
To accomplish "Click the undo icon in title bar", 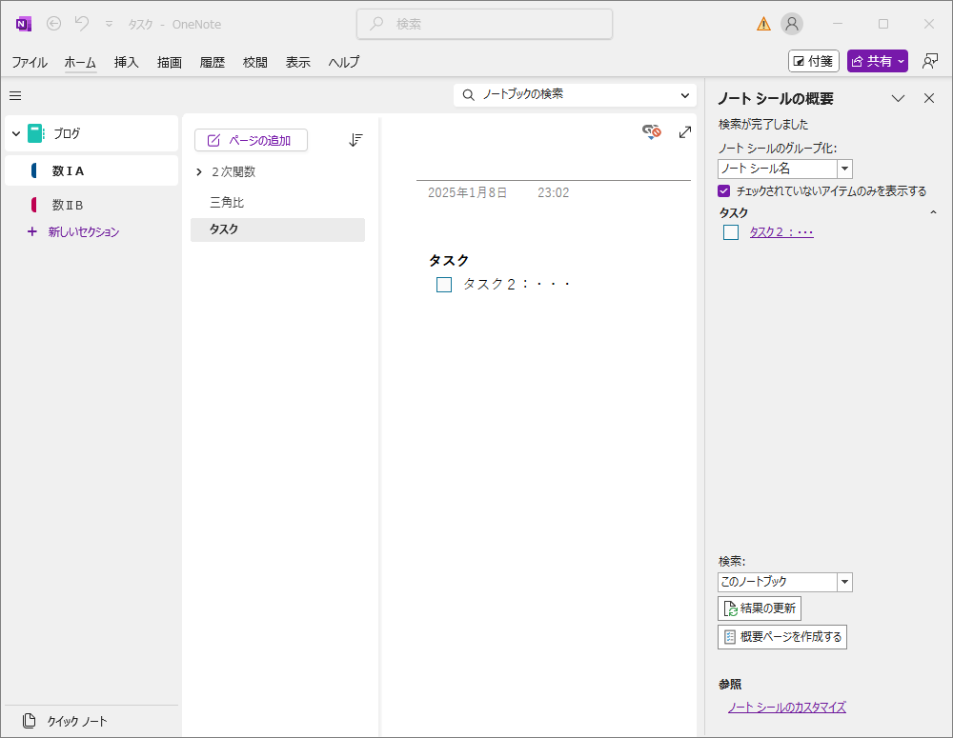I will click(82, 24).
